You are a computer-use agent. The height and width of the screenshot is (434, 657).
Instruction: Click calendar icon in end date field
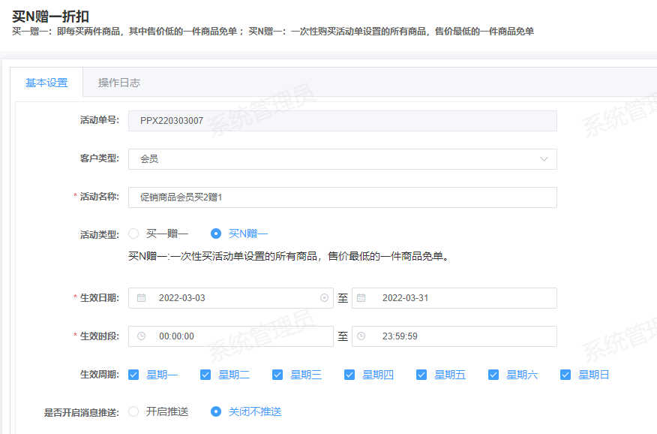(361, 298)
